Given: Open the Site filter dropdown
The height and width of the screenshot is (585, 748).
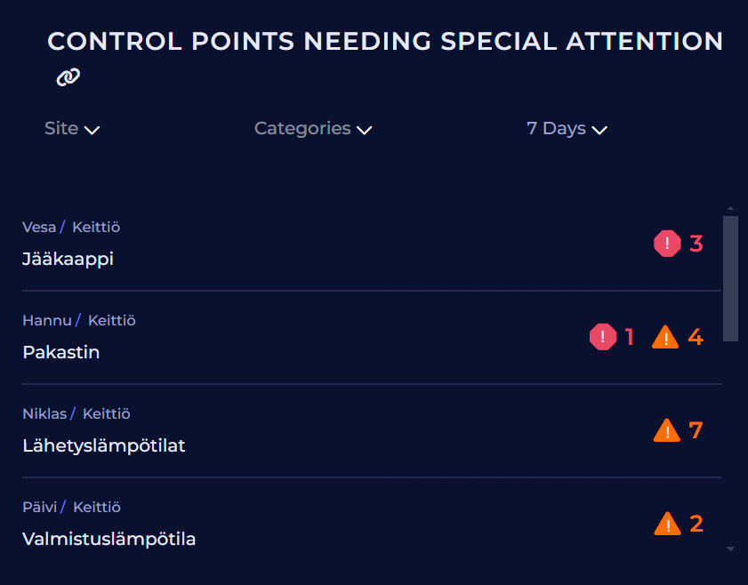Looking at the screenshot, I should click(72, 129).
